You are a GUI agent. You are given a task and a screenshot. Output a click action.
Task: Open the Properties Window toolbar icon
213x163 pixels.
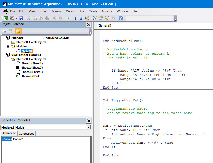tap(101, 18)
